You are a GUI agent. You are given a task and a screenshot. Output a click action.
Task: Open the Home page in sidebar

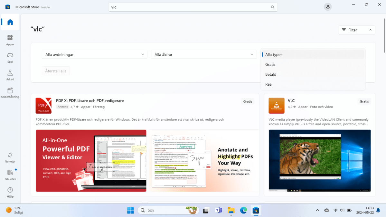tap(10, 22)
